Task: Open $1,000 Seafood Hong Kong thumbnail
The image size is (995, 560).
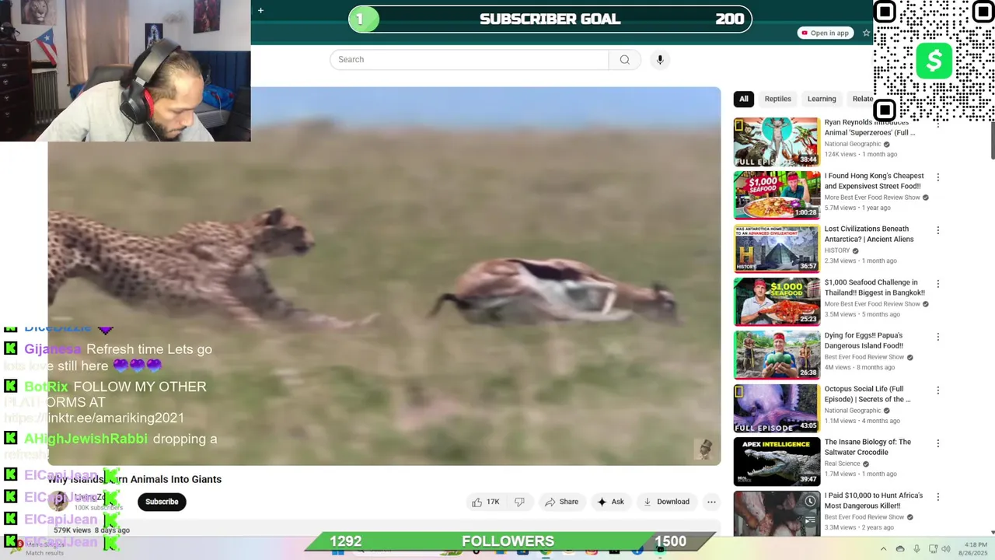Action: point(777,195)
